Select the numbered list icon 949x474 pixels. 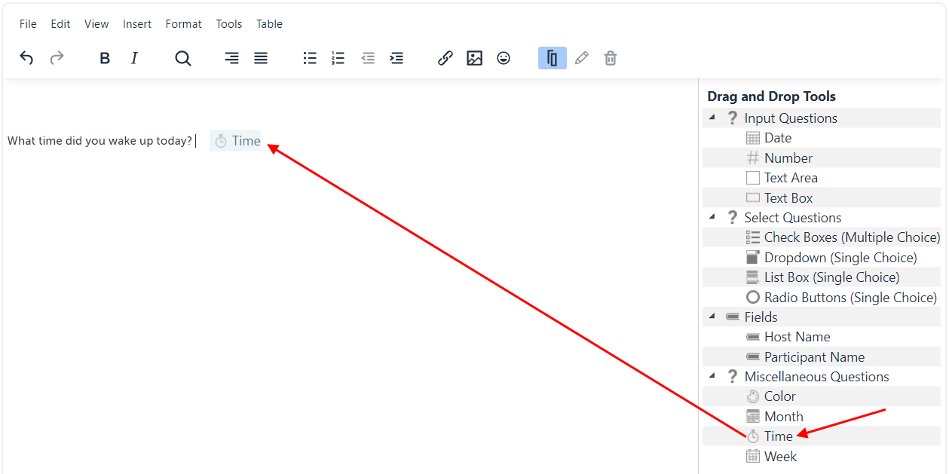(338, 58)
